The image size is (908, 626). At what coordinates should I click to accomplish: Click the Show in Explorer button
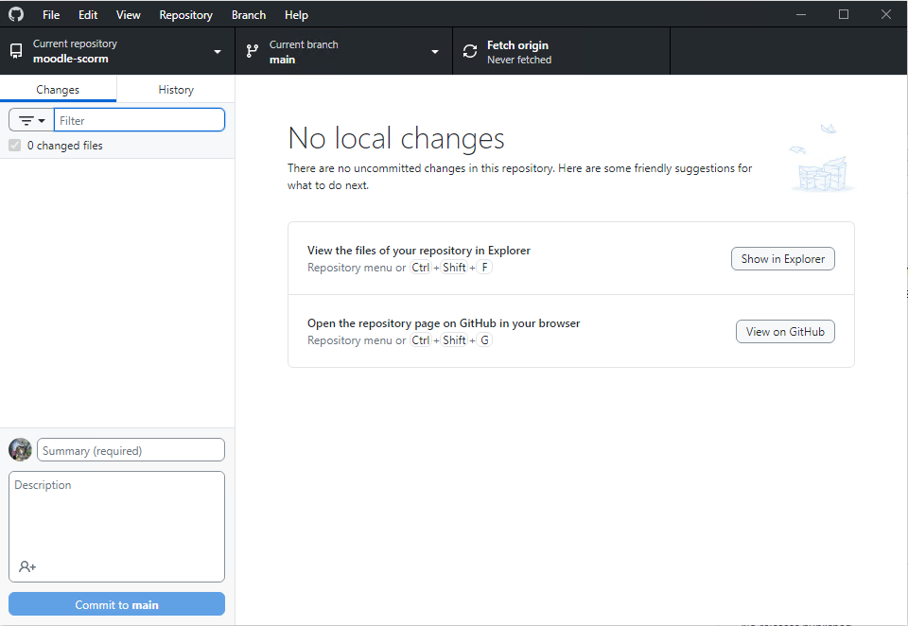point(783,259)
